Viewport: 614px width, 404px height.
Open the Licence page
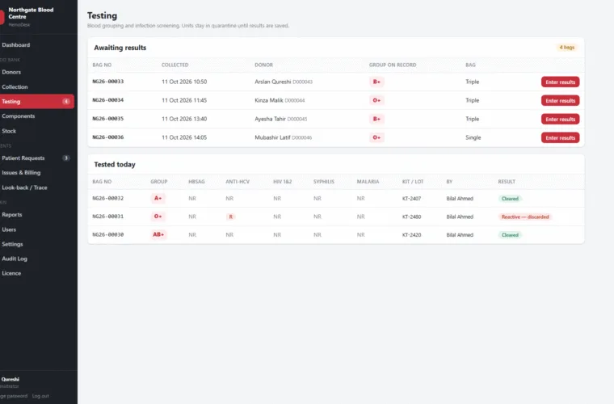point(11,273)
